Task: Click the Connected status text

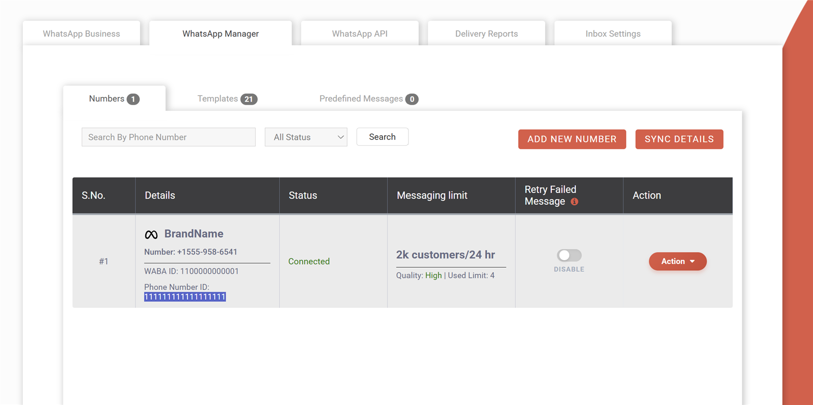Action: point(309,261)
